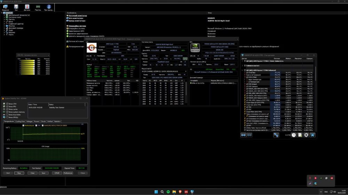
Task: Show hidden tray icons chevron on the taskbar
Action: click(321, 192)
